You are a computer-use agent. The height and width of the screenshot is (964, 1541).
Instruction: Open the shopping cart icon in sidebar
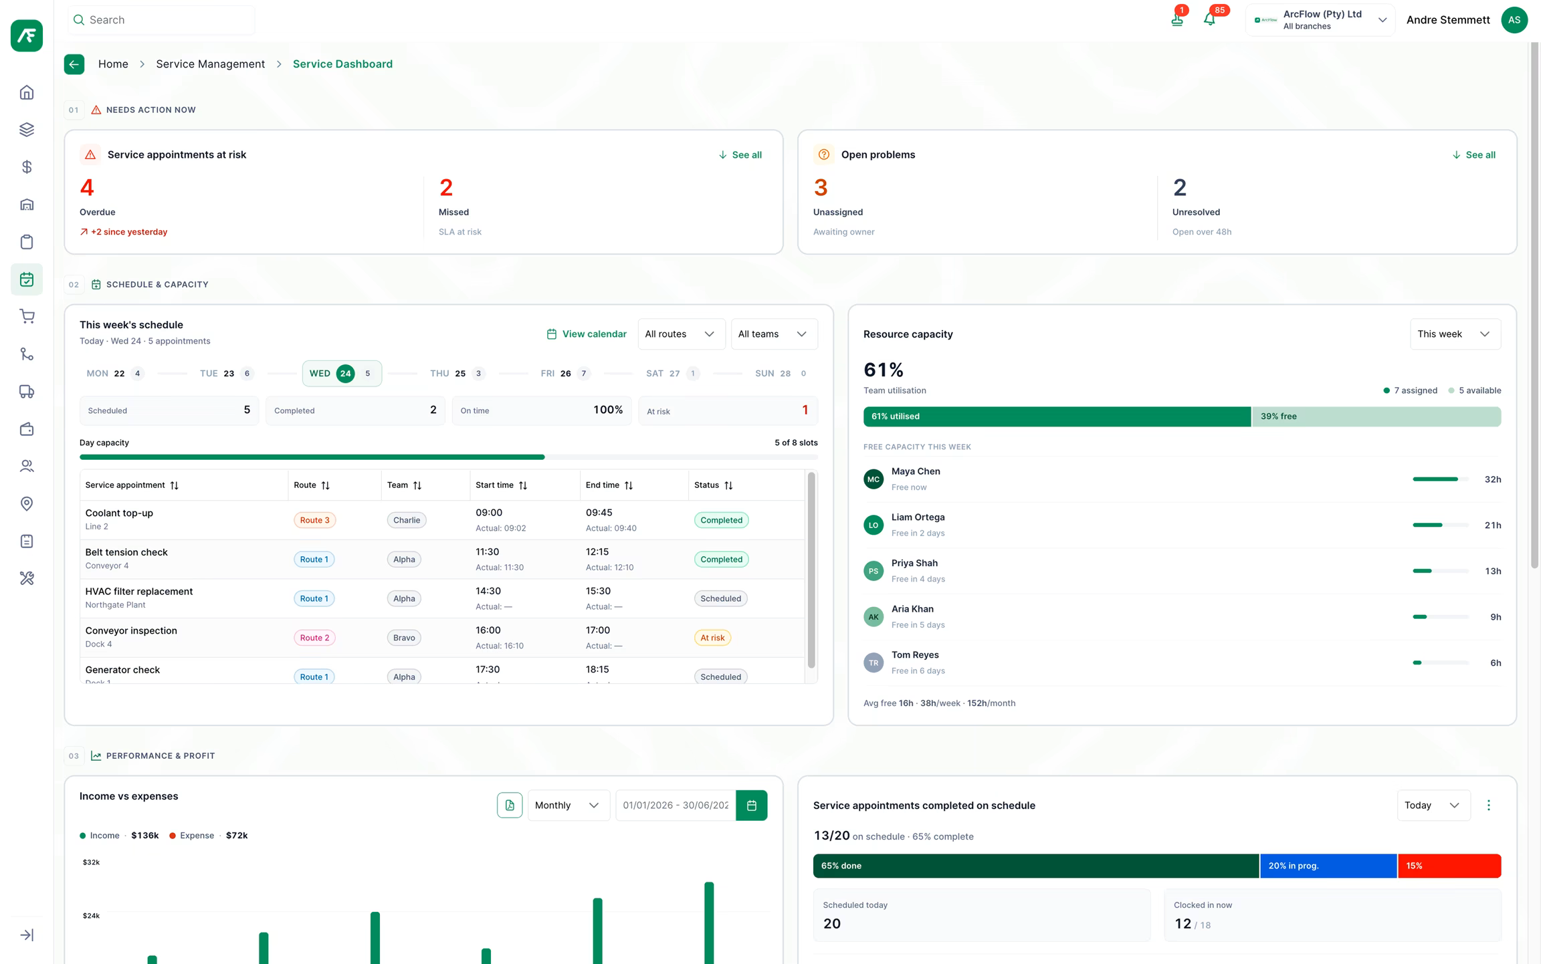pos(27,317)
